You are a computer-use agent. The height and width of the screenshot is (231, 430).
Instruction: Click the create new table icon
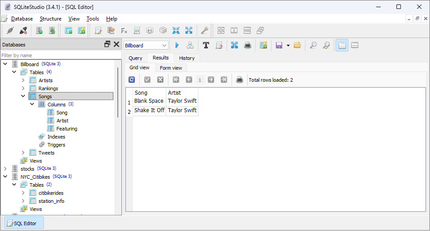click(68, 30)
